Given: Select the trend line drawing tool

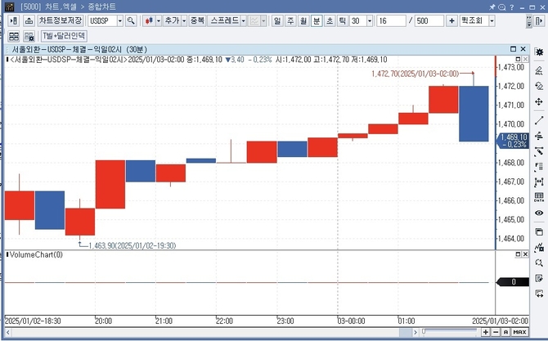Looking at the screenshot, I should [x=539, y=120].
